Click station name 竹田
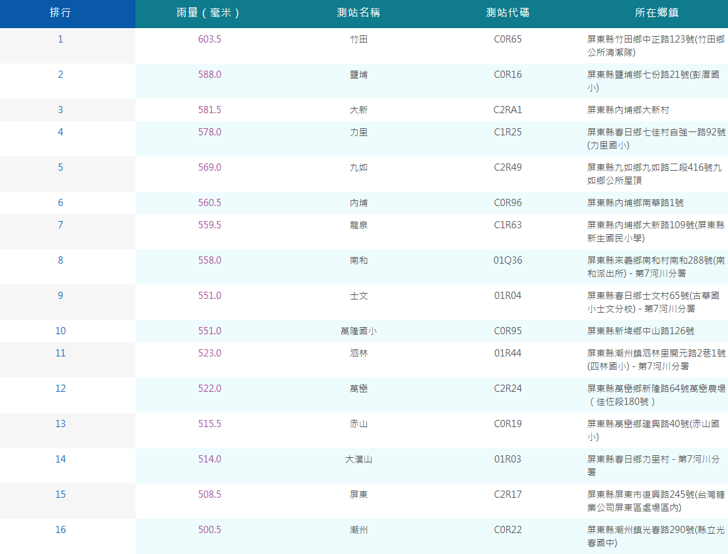 click(x=358, y=39)
